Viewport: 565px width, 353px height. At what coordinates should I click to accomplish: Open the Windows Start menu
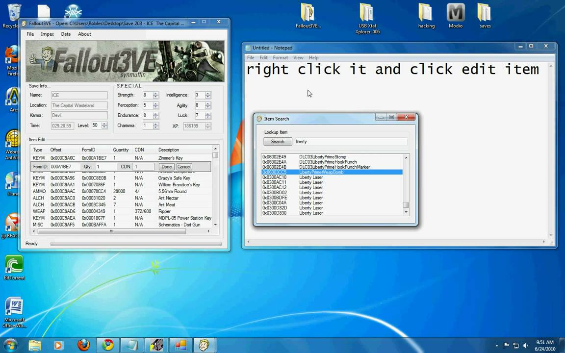pos(10,345)
